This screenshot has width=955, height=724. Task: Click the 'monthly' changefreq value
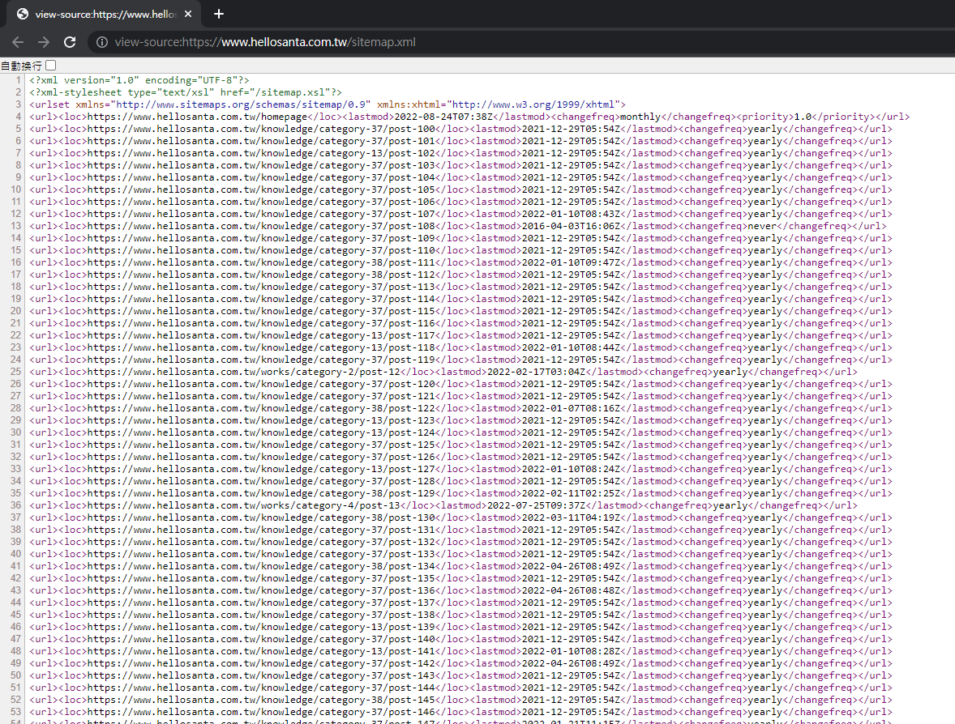(640, 117)
